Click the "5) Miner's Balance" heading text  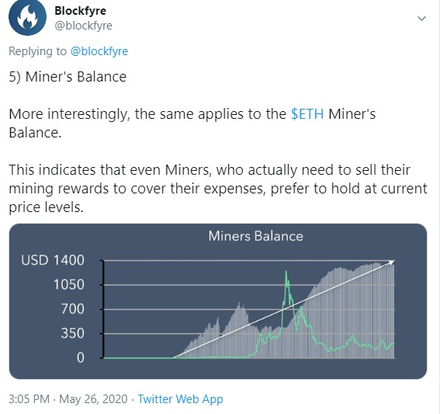68,77
